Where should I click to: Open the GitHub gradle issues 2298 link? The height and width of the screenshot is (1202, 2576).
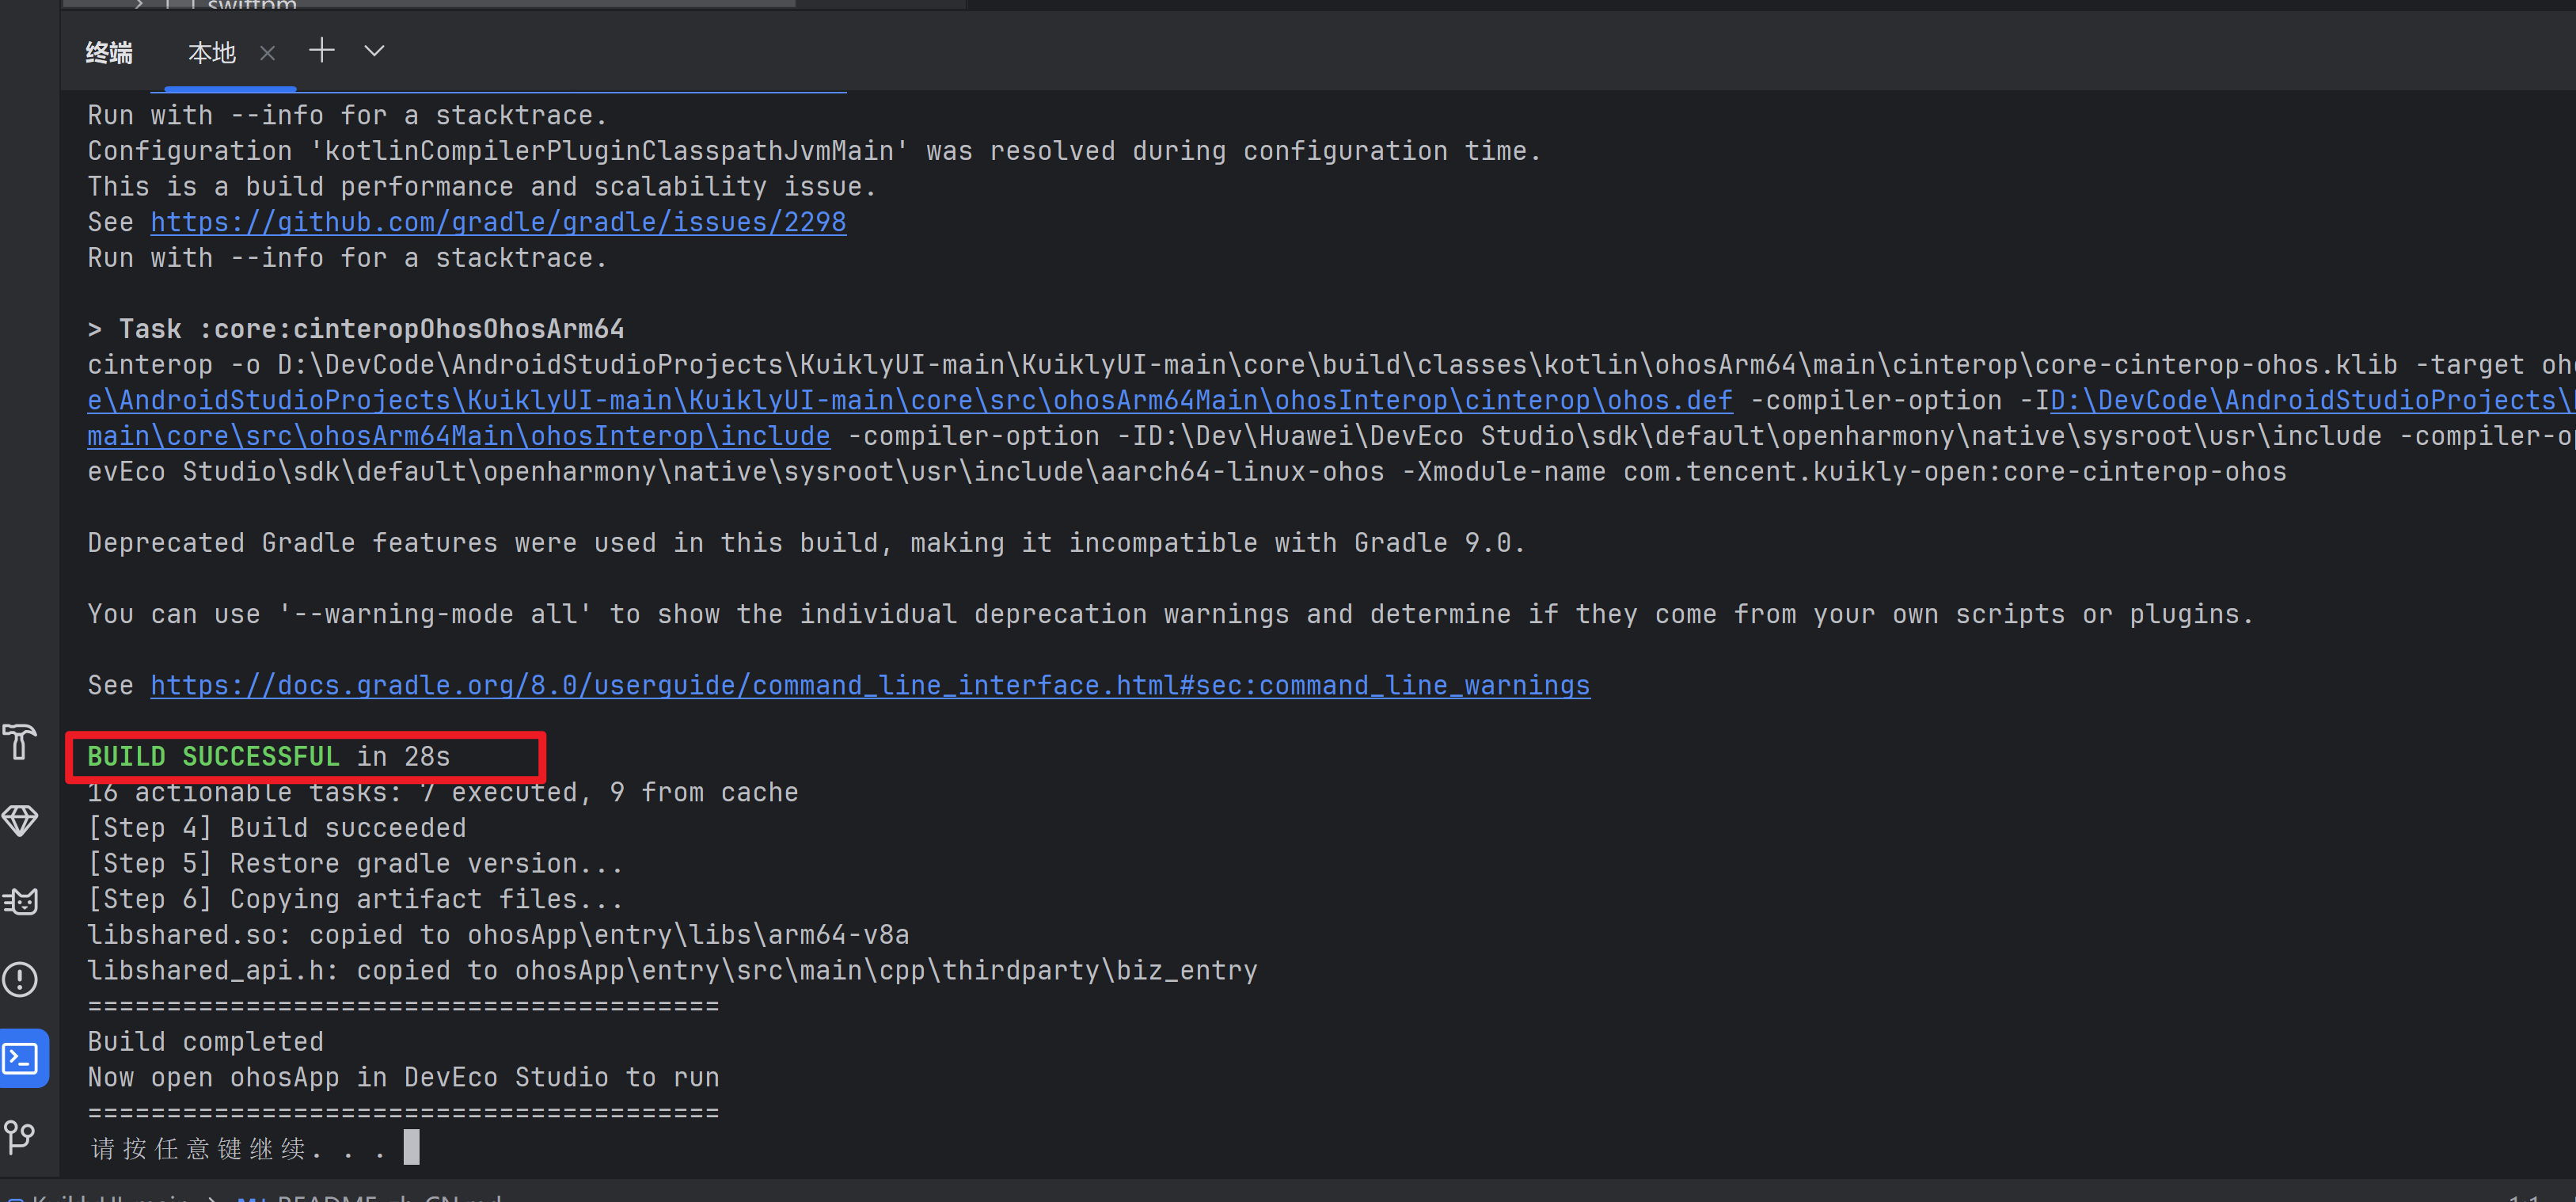[498, 222]
